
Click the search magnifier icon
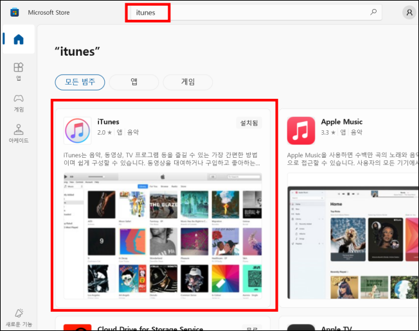373,12
